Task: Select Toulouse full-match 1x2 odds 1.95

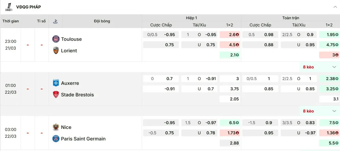Action: click(329, 35)
